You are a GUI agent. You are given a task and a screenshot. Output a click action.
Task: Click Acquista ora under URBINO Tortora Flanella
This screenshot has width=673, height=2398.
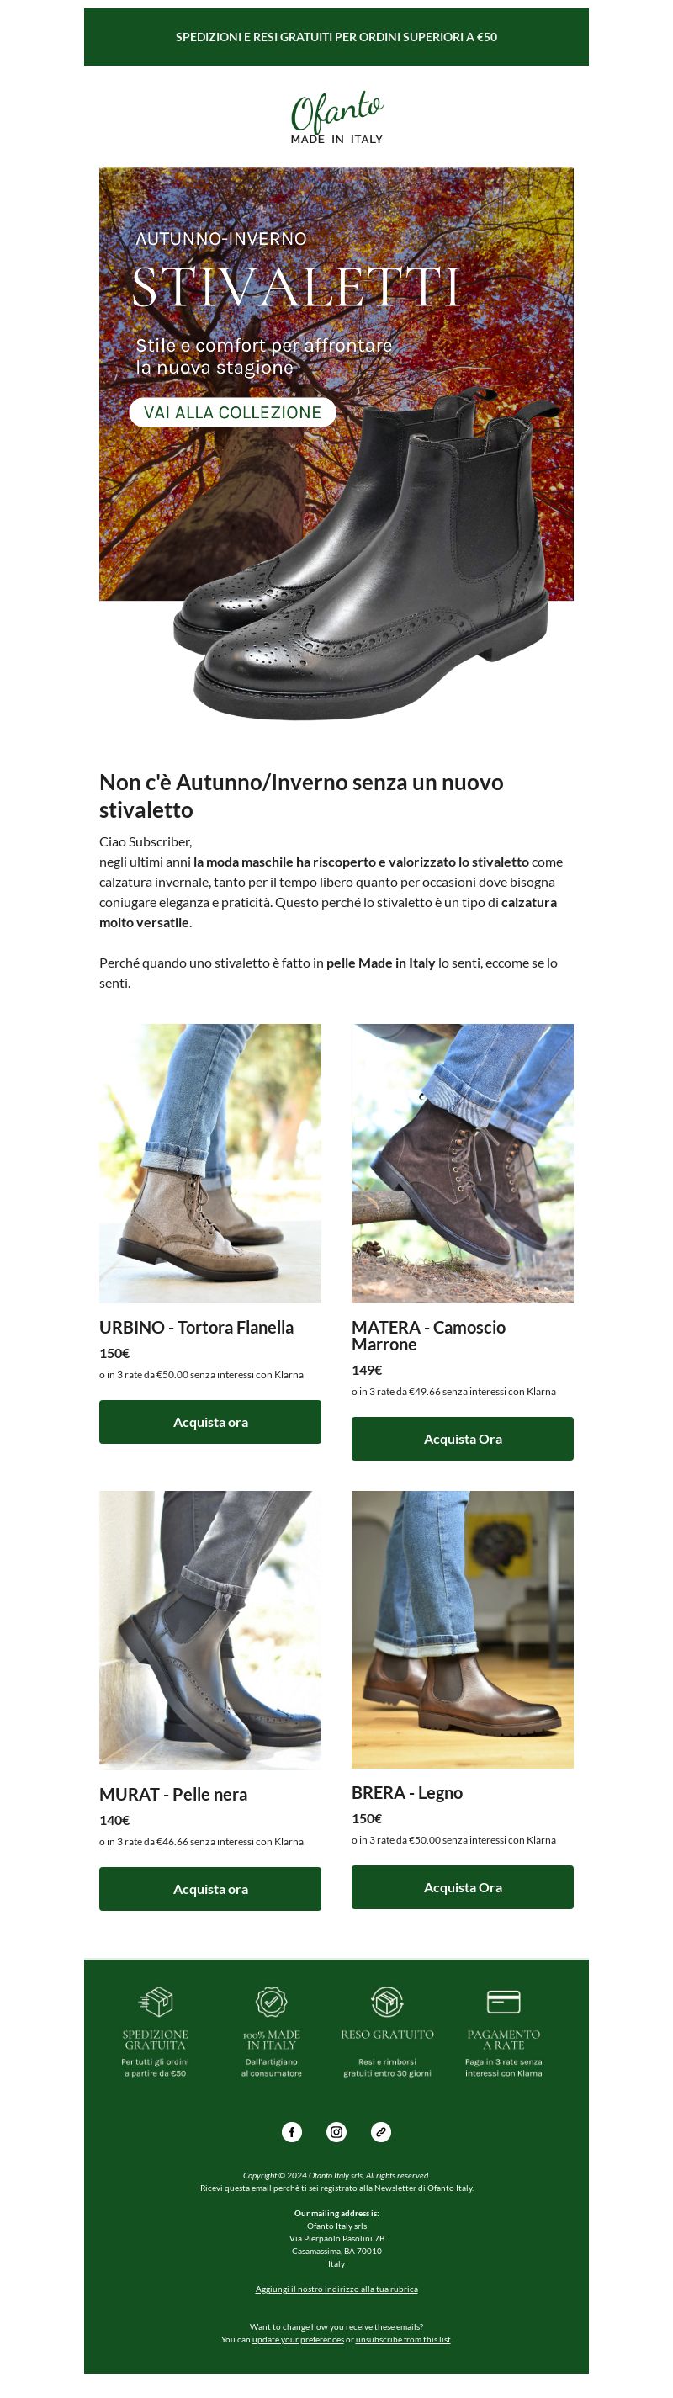point(210,1421)
